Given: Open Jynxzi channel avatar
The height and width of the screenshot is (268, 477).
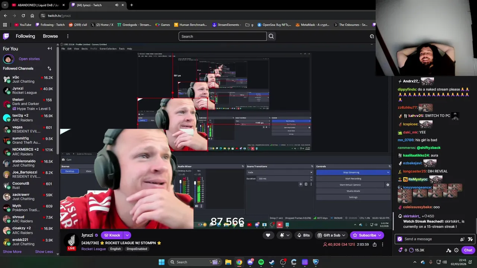Looking at the screenshot, I should click(x=72, y=240).
